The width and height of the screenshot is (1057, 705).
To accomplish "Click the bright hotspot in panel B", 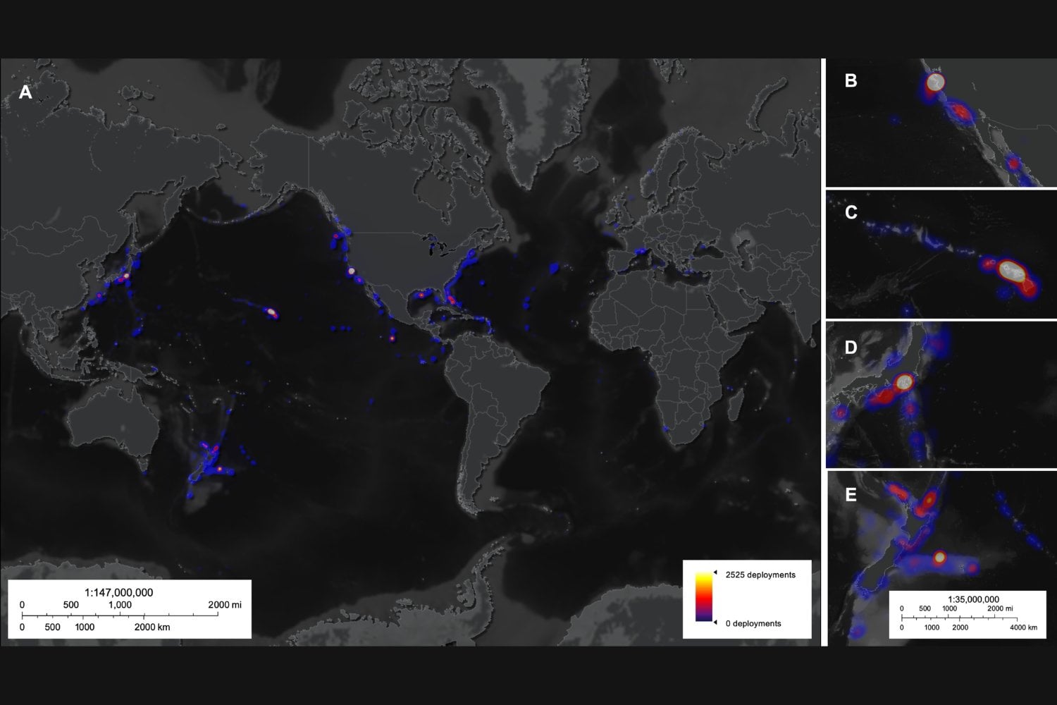I will 935,82.
